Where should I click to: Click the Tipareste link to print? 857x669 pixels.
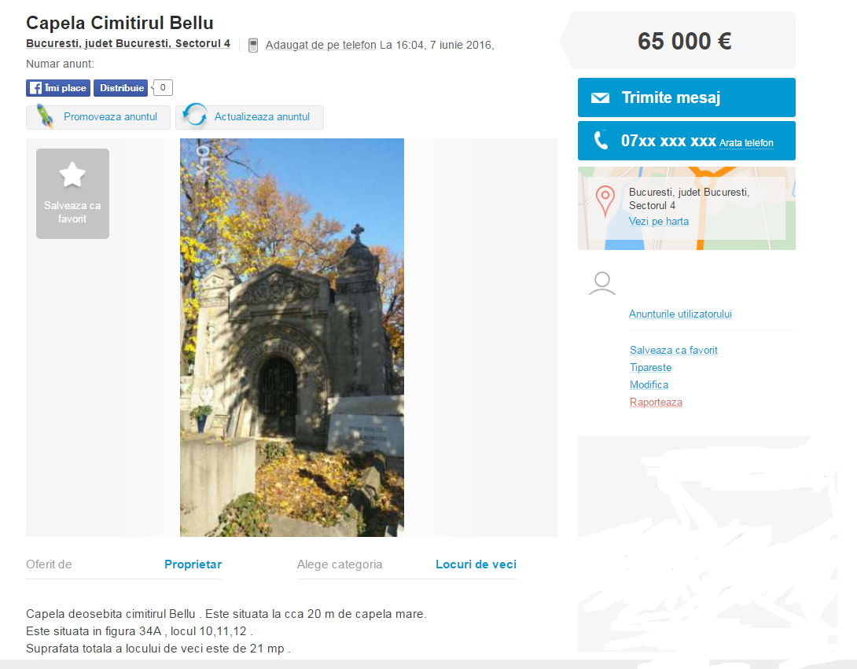tap(650, 368)
